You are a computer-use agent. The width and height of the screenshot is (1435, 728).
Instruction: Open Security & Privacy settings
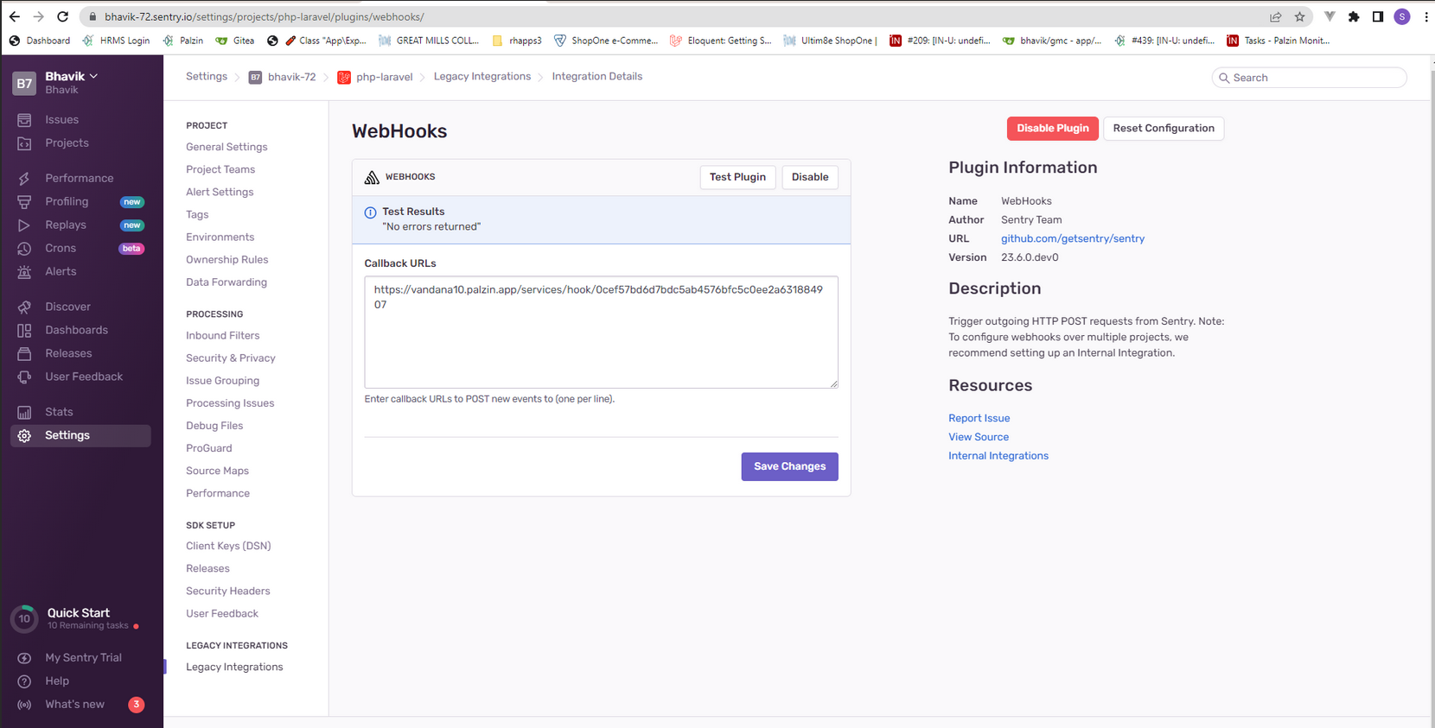click(231, 358)
